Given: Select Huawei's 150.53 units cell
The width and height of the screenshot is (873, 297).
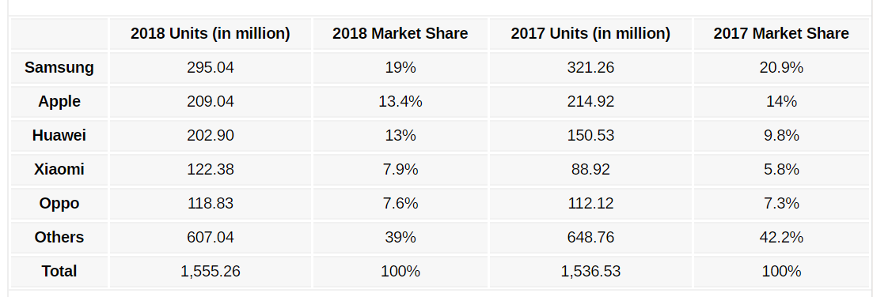Looking at the screenshot, I should [590, 135].
